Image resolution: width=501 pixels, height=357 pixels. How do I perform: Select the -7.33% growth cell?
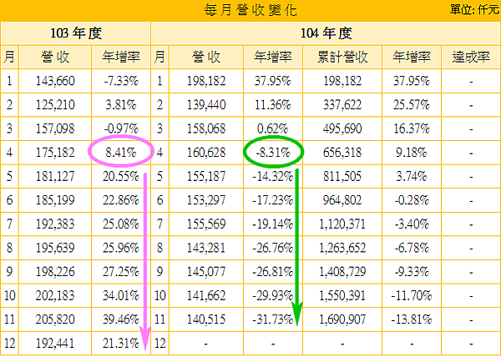click(121, 81)
